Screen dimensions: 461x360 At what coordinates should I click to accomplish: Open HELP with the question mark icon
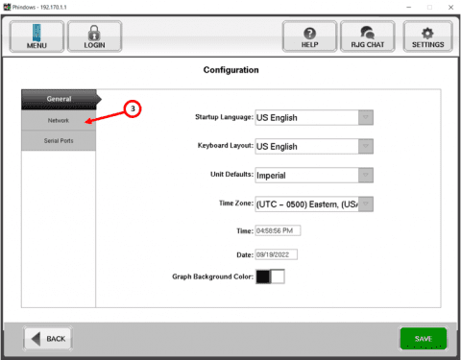point(309,36)
